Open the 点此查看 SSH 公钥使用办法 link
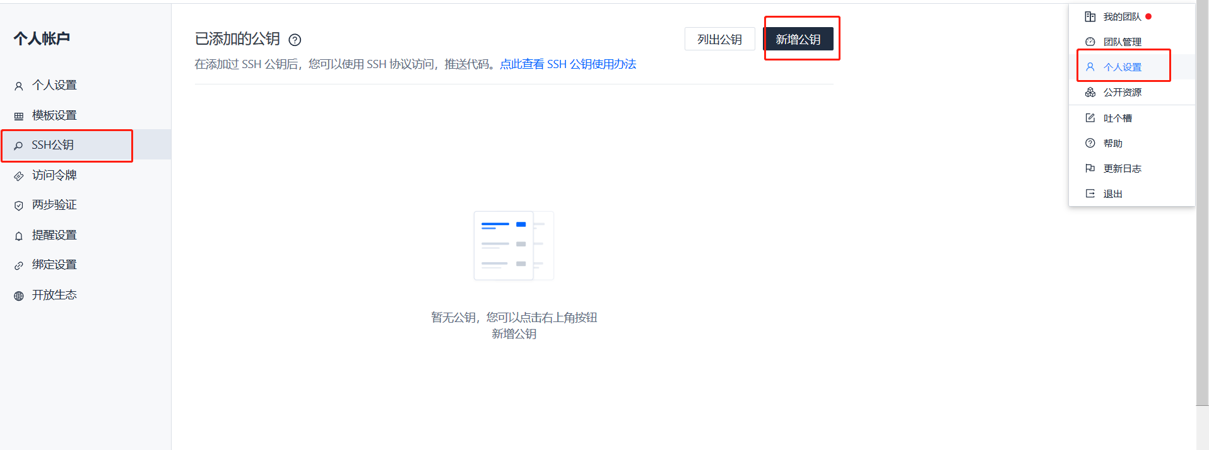1209x450 pixels. tap(568, 64)
